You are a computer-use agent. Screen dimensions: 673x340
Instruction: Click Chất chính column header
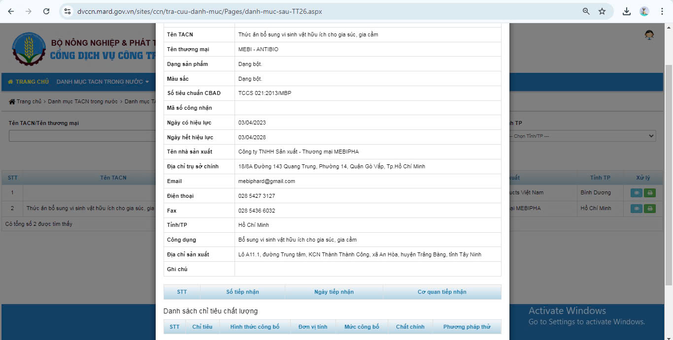pyautogui.click(x=410, y=327)
